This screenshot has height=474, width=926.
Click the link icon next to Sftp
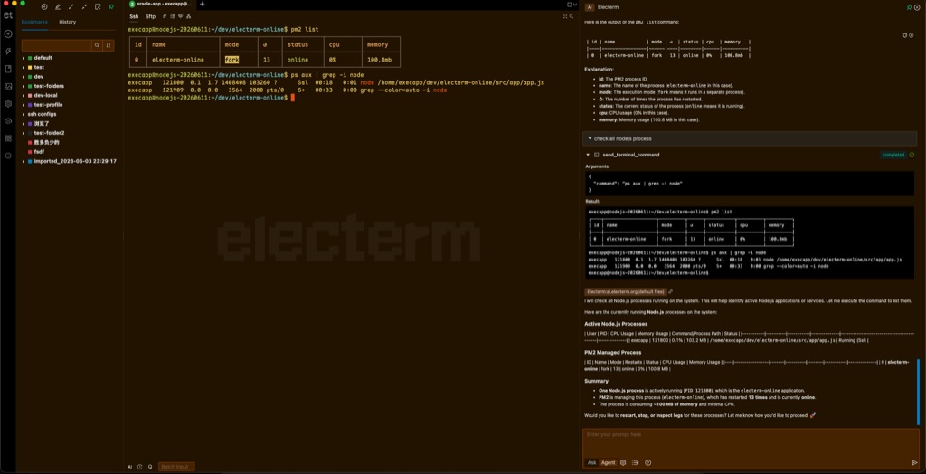coord(165,16)
